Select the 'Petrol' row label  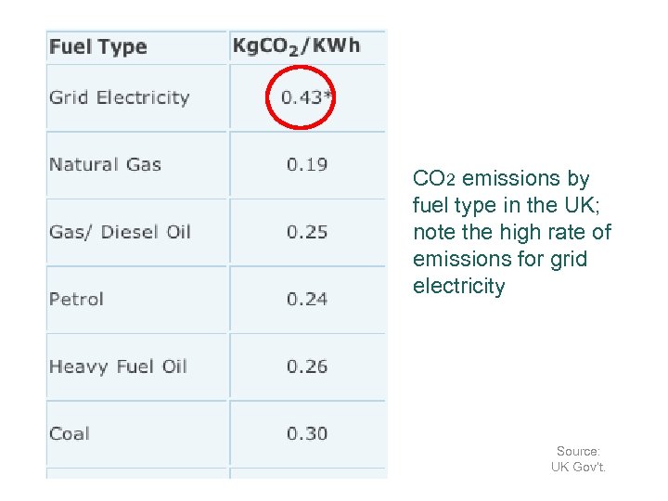point(76,299)
